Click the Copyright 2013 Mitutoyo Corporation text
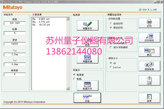164x109 pixels. pyautogui.click(x=24, y=102)
